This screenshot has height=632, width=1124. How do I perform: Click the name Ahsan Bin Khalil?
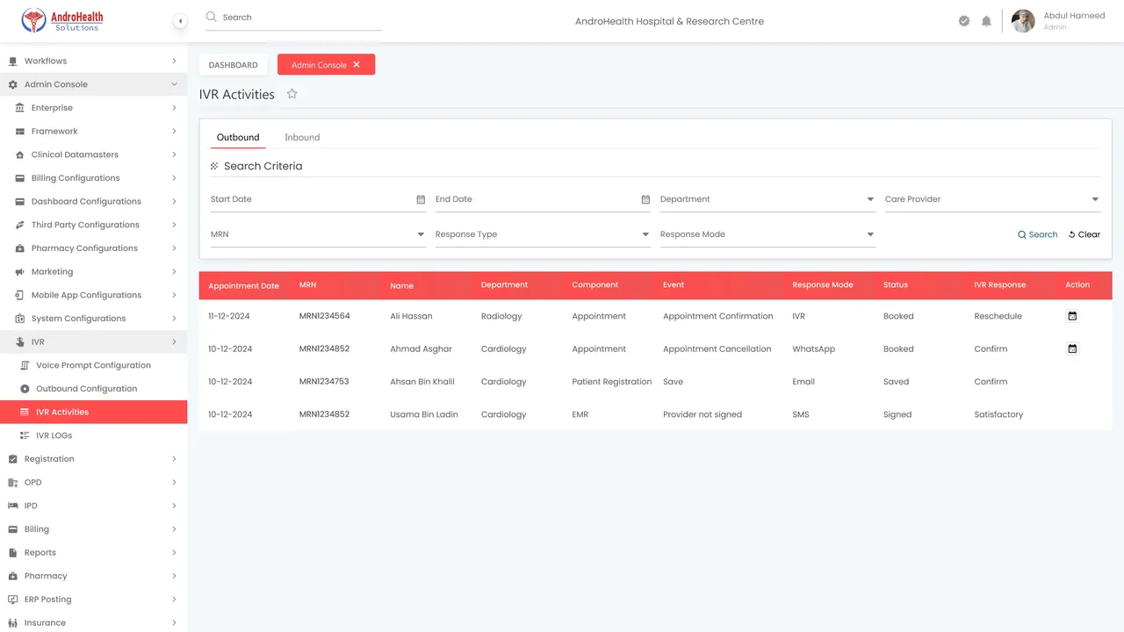[x=422, y=382]
